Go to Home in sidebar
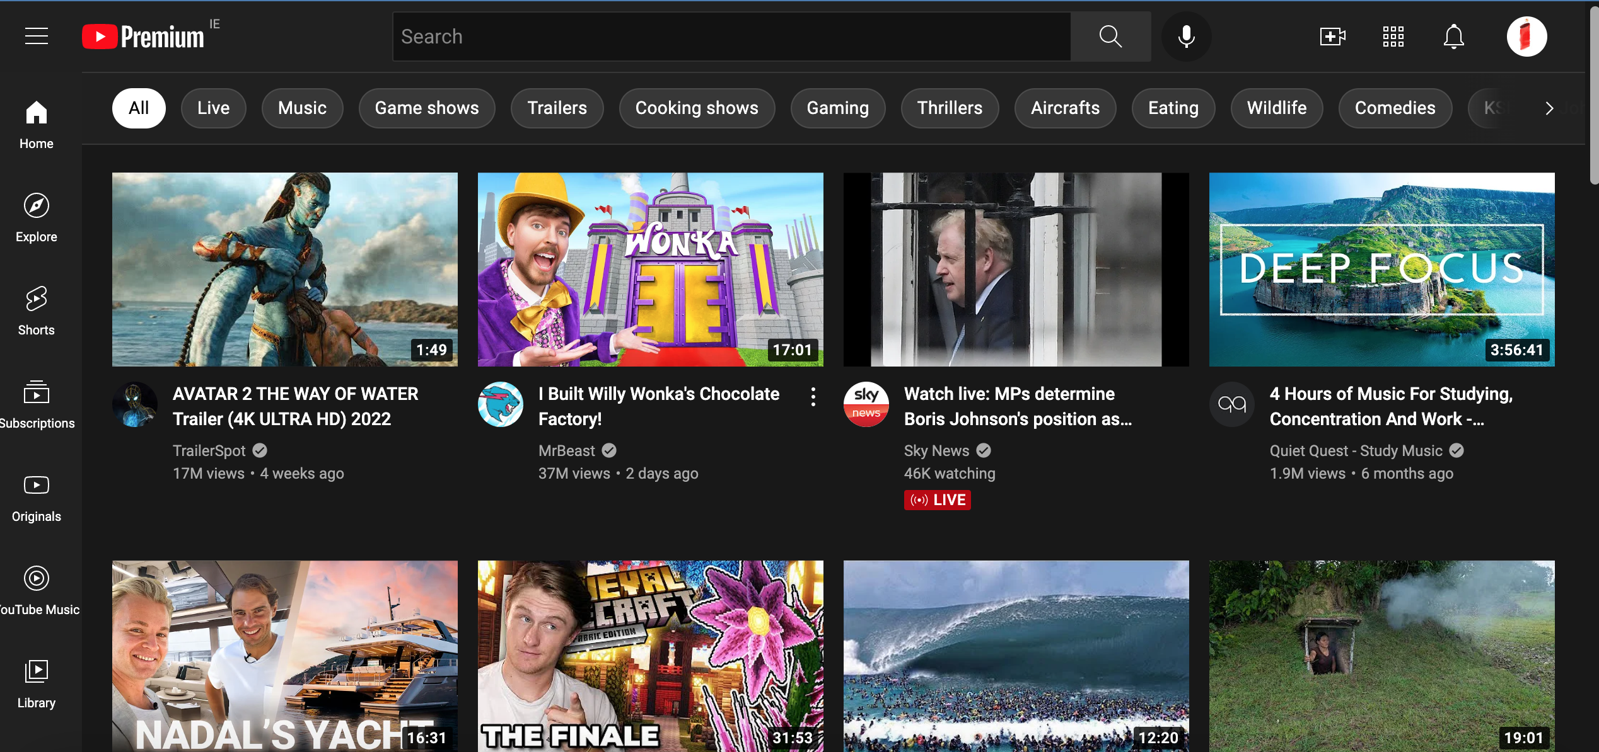This screenshot has height=752, width=1599. point(37,125)
